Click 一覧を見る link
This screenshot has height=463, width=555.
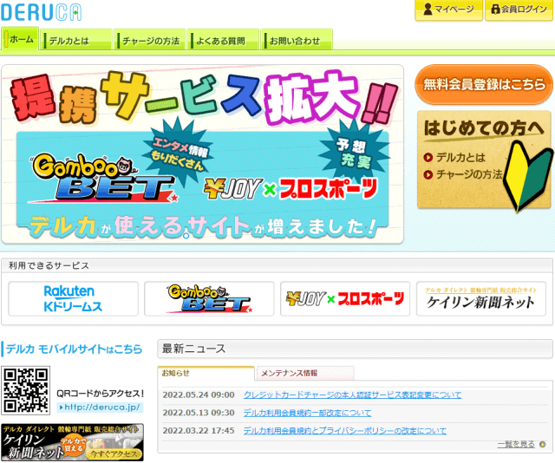point(516,444)
